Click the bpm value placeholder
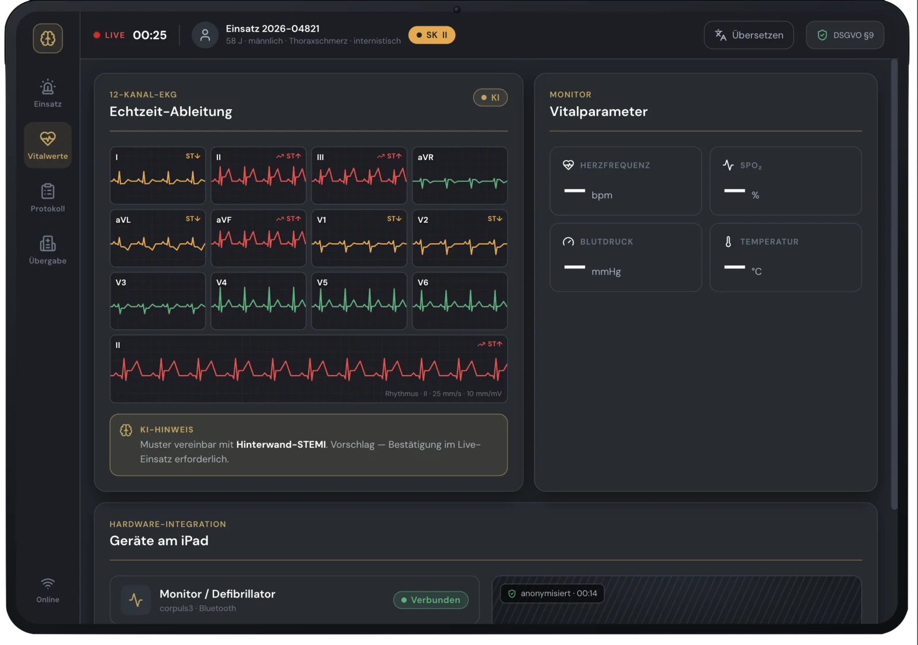This screenshot has height=645, width=918. click(574, 190)
